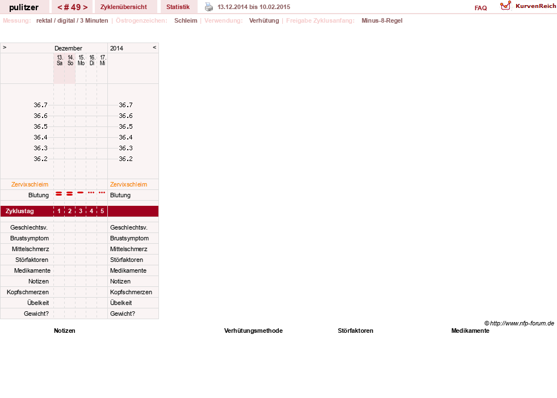Click the left Medikamente row label in table
The width and height of the screenshot is (557, 398).
click(32, 270)
